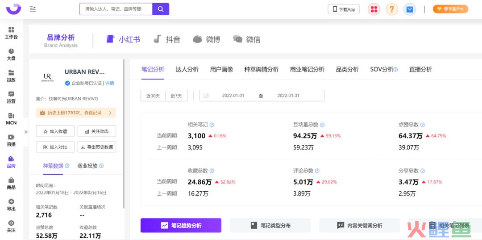
Task: Click the search input field
Action: tap(116, 9)
